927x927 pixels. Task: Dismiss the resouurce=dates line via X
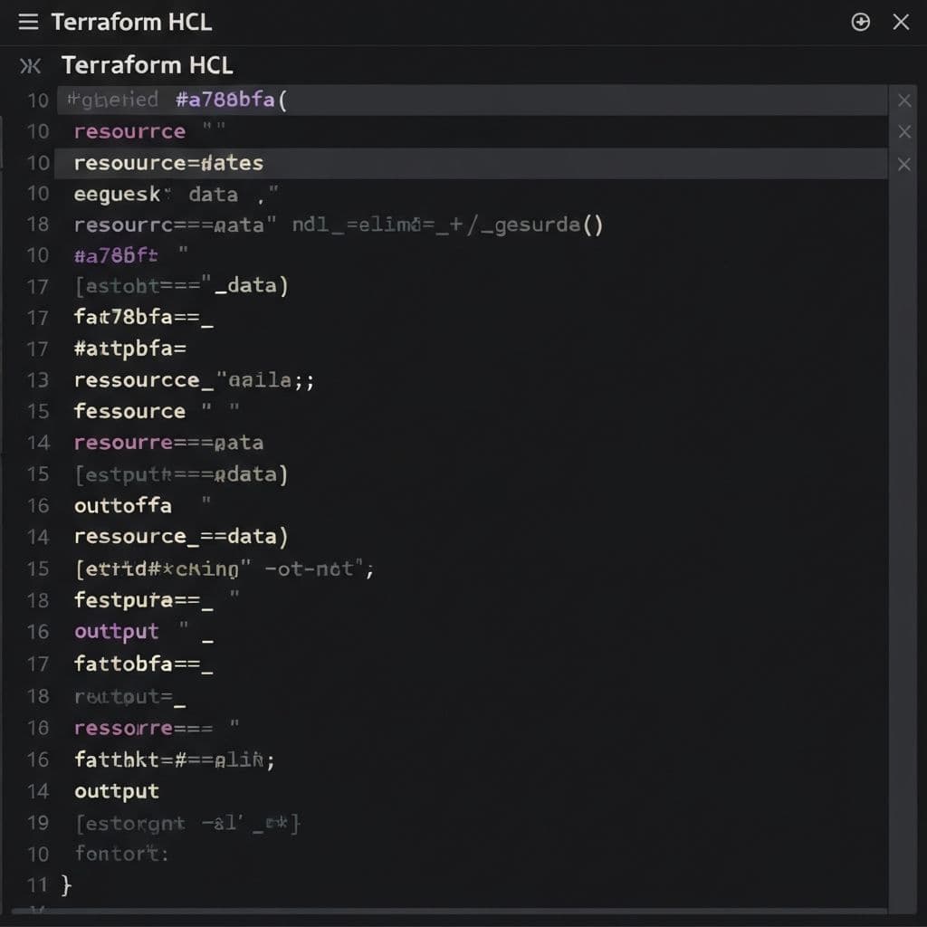point(903,163)
